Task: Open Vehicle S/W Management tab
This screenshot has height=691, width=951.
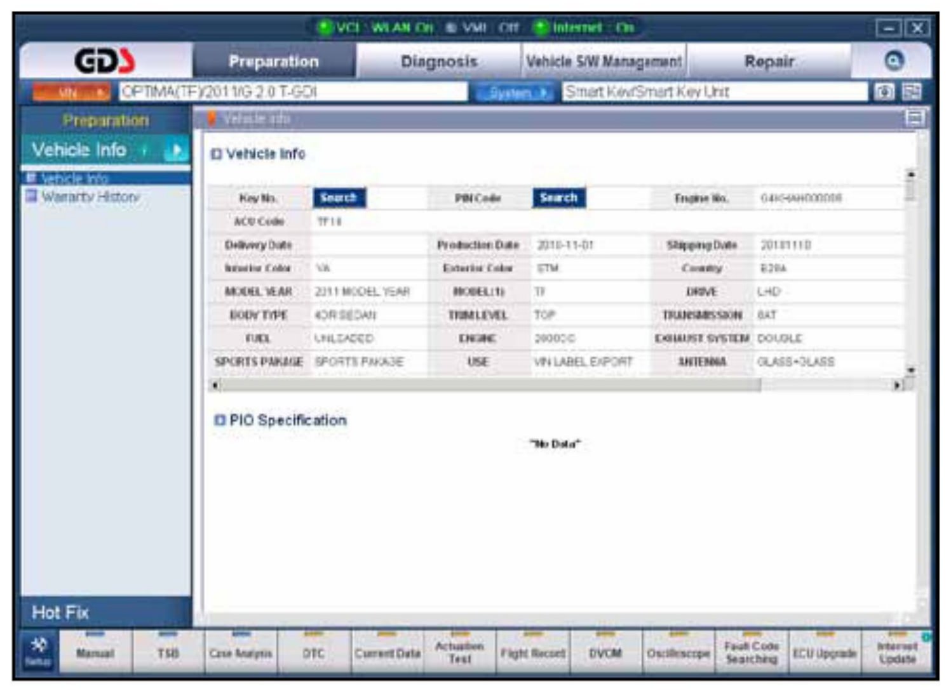Action: (604, 62)
